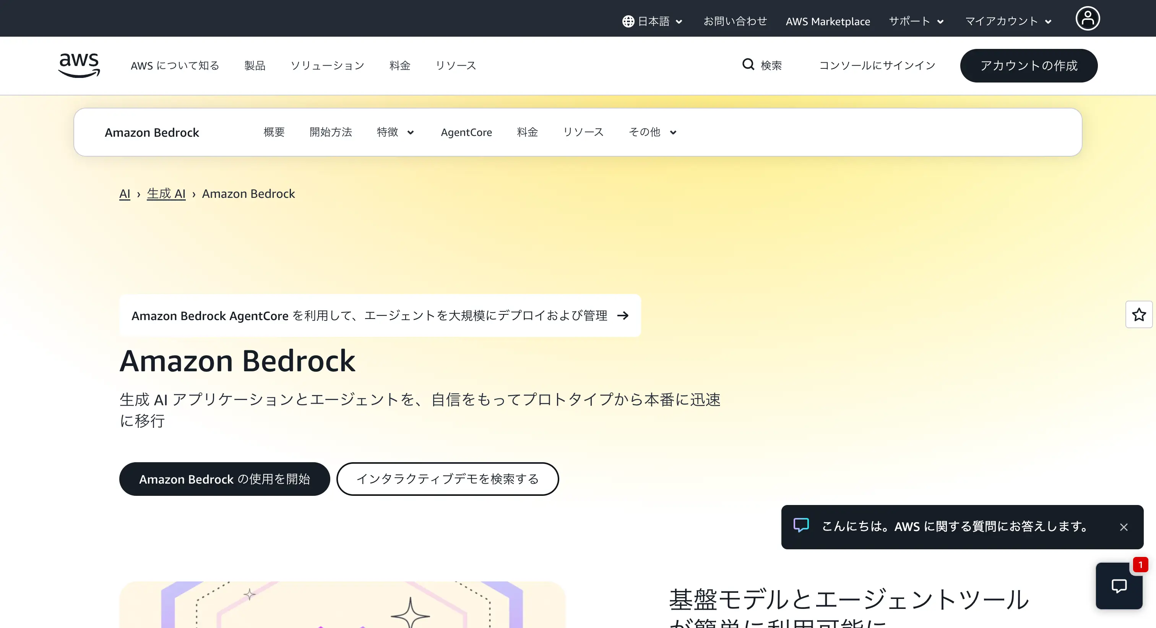Image resolution: width=1156 pixels, height=628 pixels.
Task: Click the search magnifier icon
Action: click(748, 65)
